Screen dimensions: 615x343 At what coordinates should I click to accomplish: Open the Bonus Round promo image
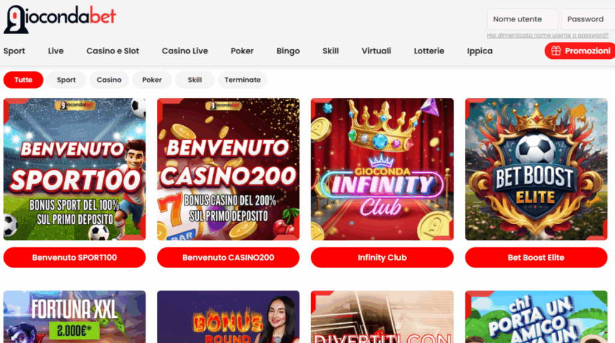click(228, 317)
